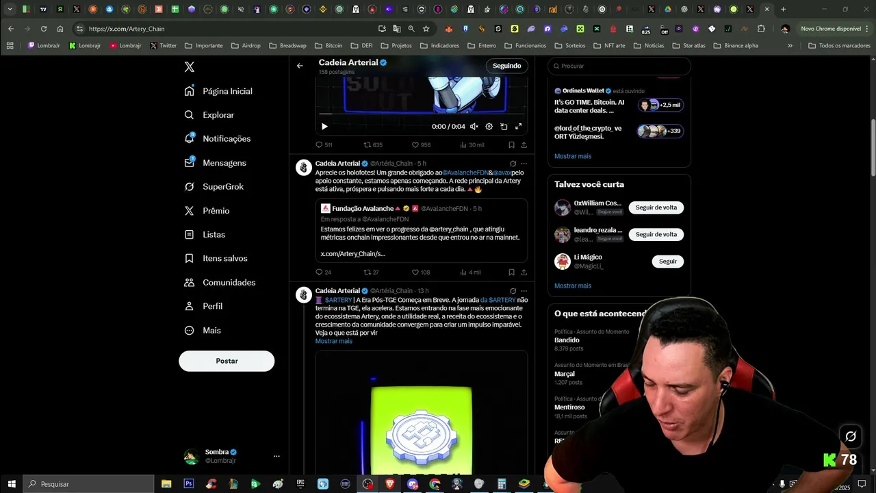This screenshot has height=493, width=876.
Task: Open the video settings gear
Action: 489,127
